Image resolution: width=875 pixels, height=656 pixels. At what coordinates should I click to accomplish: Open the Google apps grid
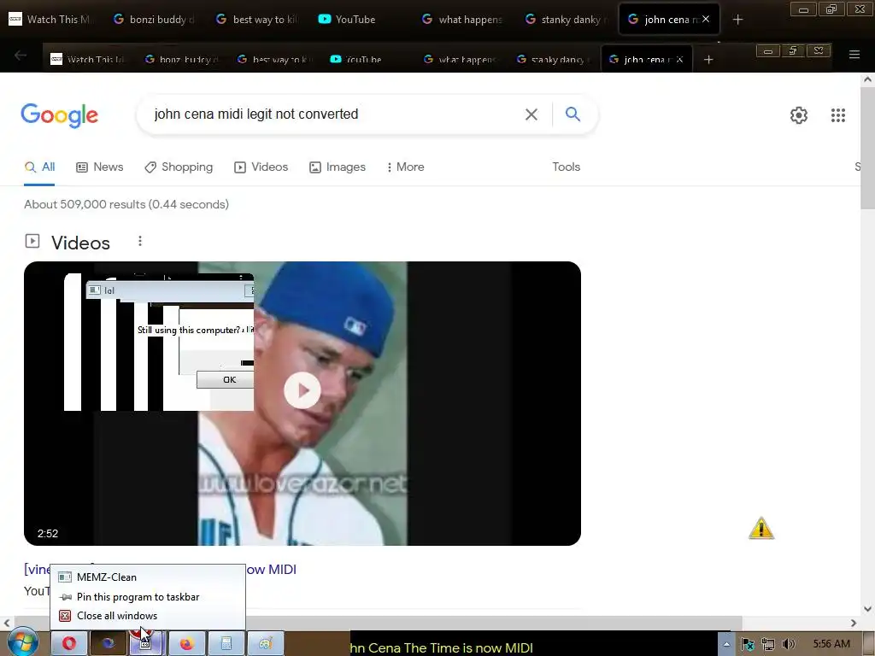(x=837, y=115)
